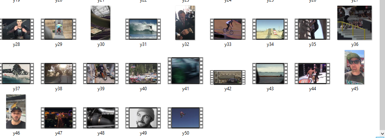Click the y33 file name label
The image size is (385, 138).
(228, 44)
